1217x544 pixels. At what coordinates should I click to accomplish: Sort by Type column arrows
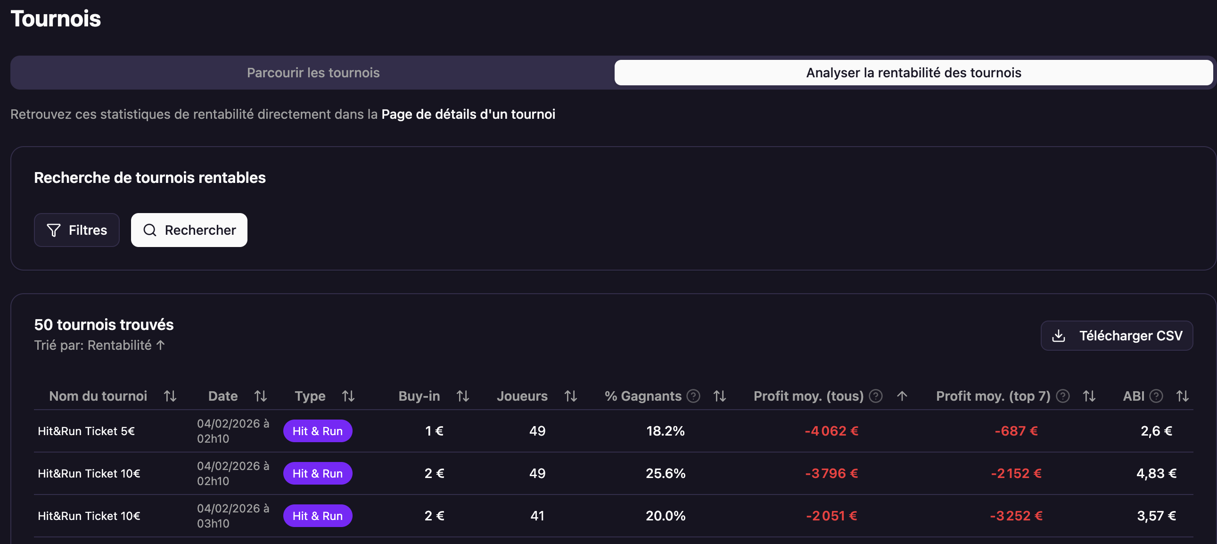coord(348,396)
